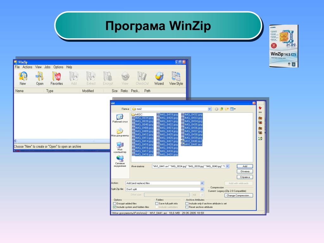Enable Save full path info

pyautogui.click(x=157, y=203)
